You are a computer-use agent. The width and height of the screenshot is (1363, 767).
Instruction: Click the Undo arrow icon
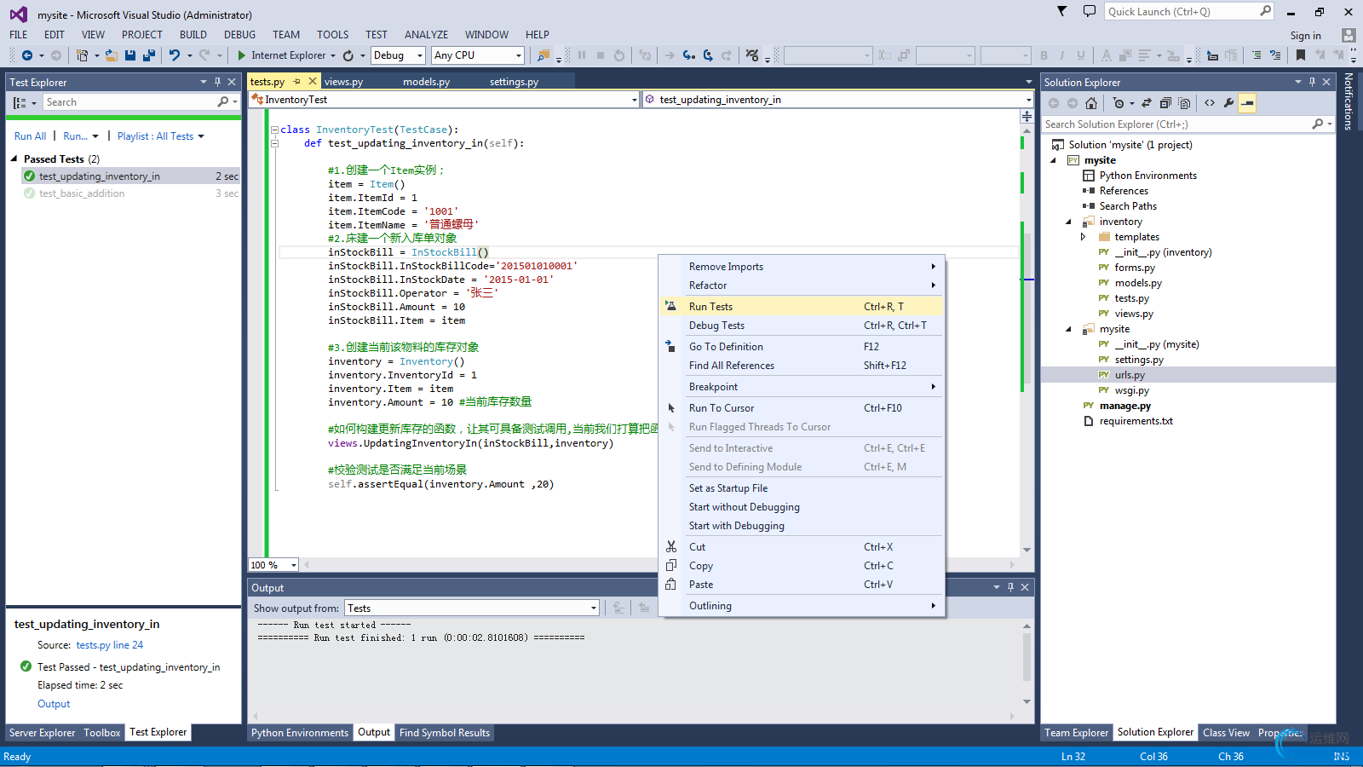(175, 55)
